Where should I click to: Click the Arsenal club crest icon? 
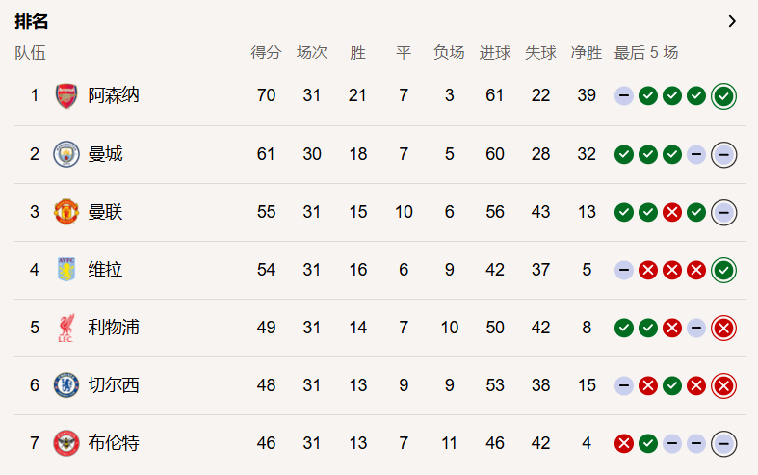65,96
